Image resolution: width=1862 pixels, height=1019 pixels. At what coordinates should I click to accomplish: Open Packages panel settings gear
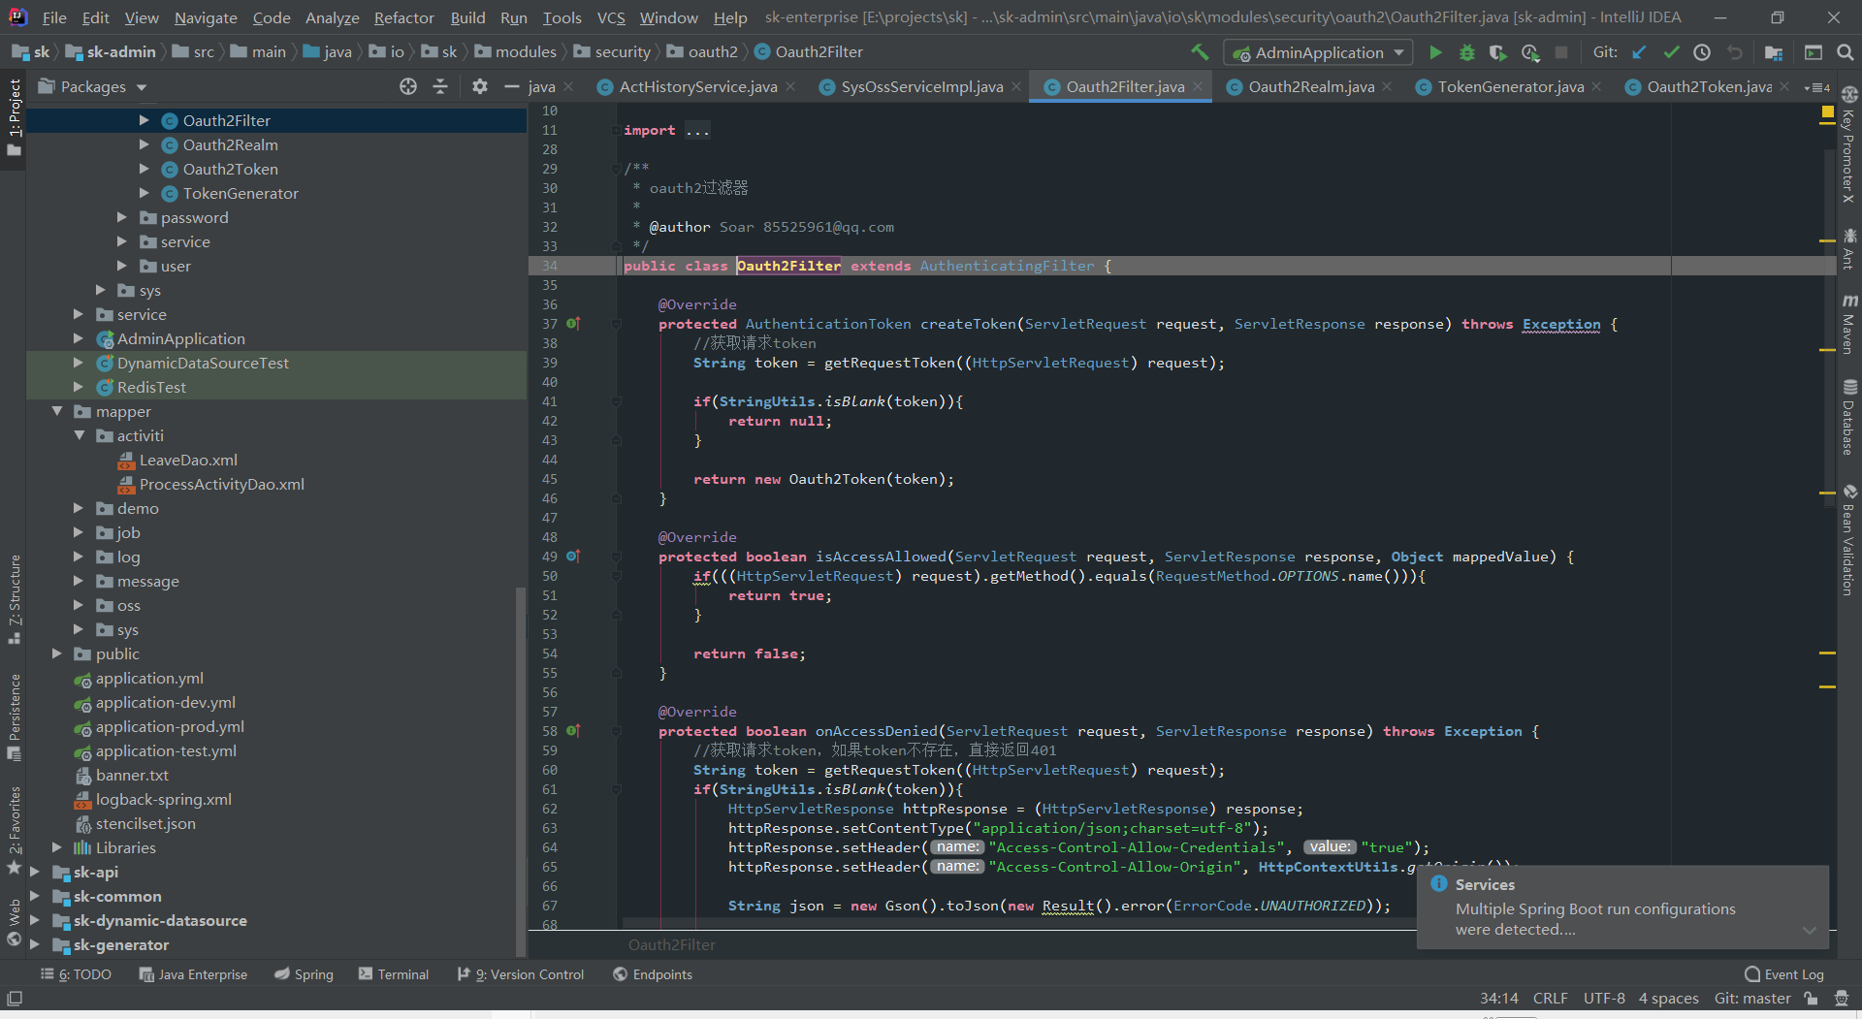(479, 86)
